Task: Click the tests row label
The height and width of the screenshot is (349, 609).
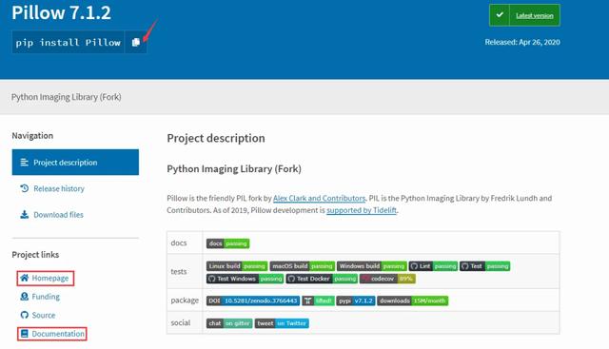Action: click(x=179, y=272)
